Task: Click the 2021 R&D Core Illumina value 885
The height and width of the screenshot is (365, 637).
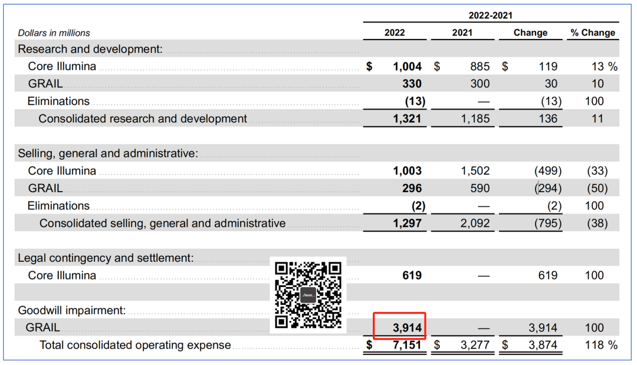Action: pyautogui.click(x=480, y=67)
